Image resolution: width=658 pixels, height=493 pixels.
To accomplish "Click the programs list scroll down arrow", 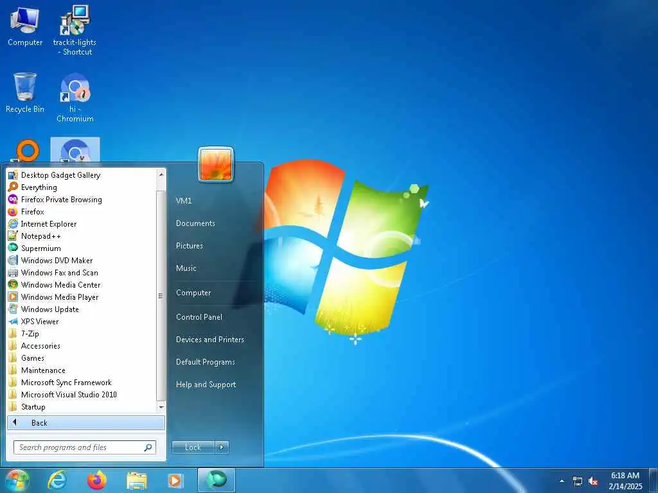I will [x=161, y=407].
